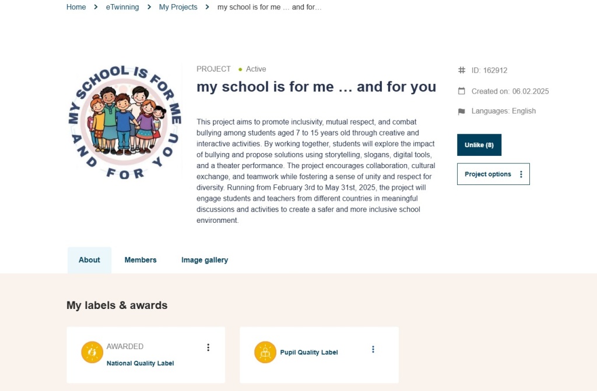The image size is (597, 391).
Task: Open the National Quality Label three-dot menu
Action: 208,347
